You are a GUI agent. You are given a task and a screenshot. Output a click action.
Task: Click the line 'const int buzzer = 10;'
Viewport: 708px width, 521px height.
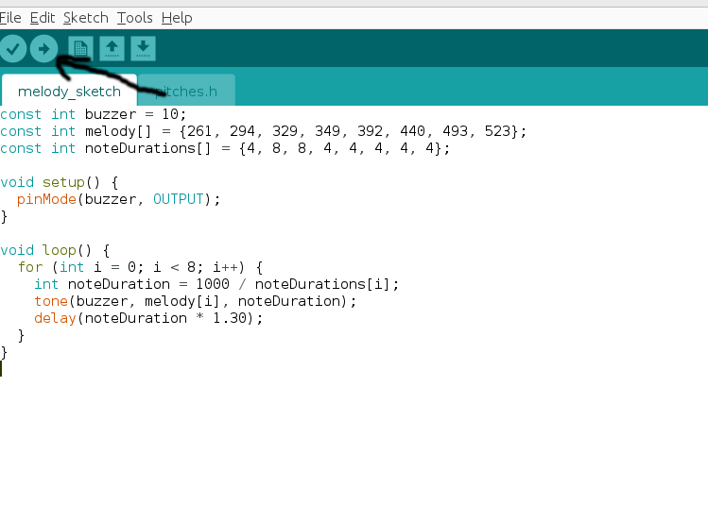tap(93, 114)
